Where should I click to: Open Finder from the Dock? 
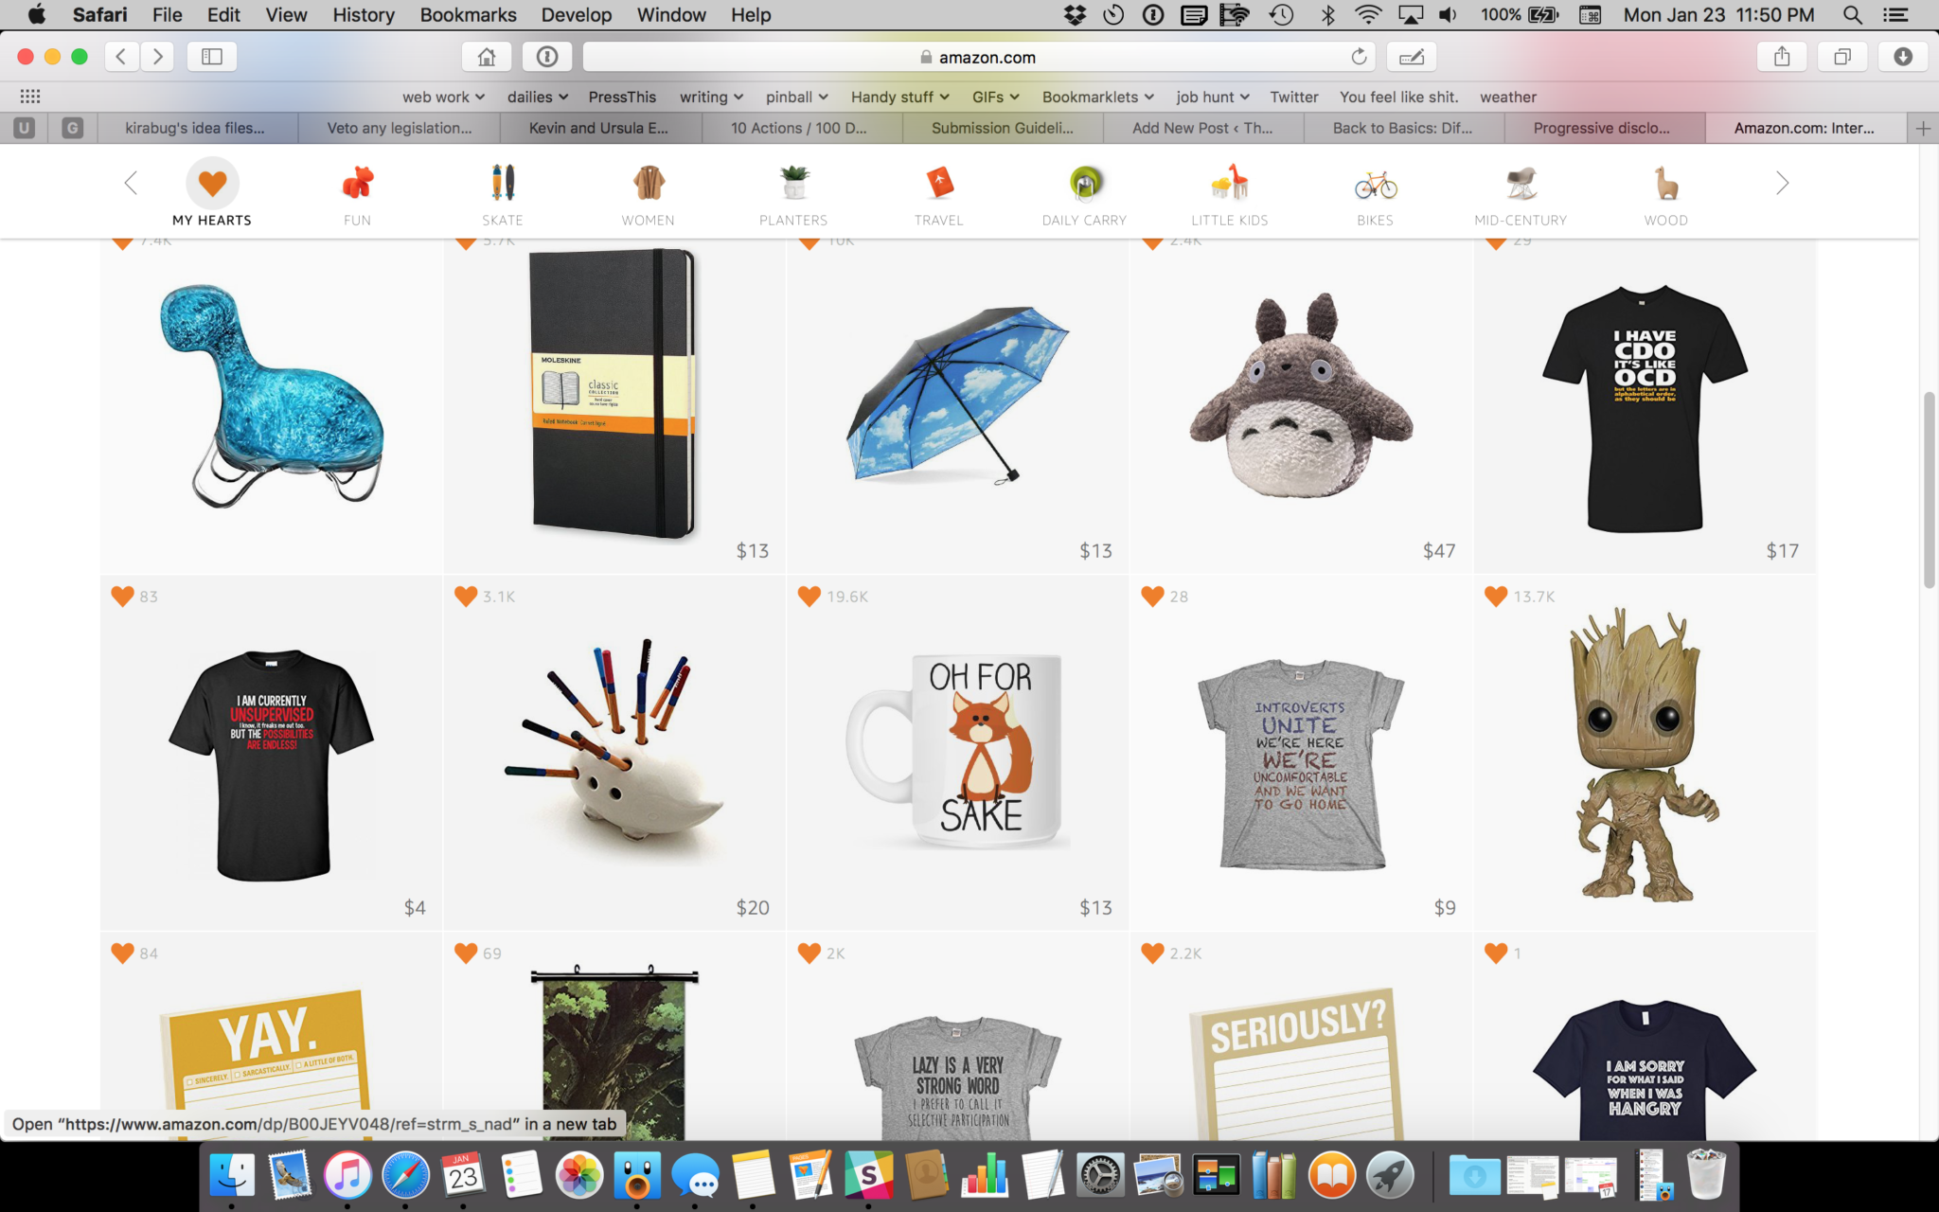pos(231,1175)
